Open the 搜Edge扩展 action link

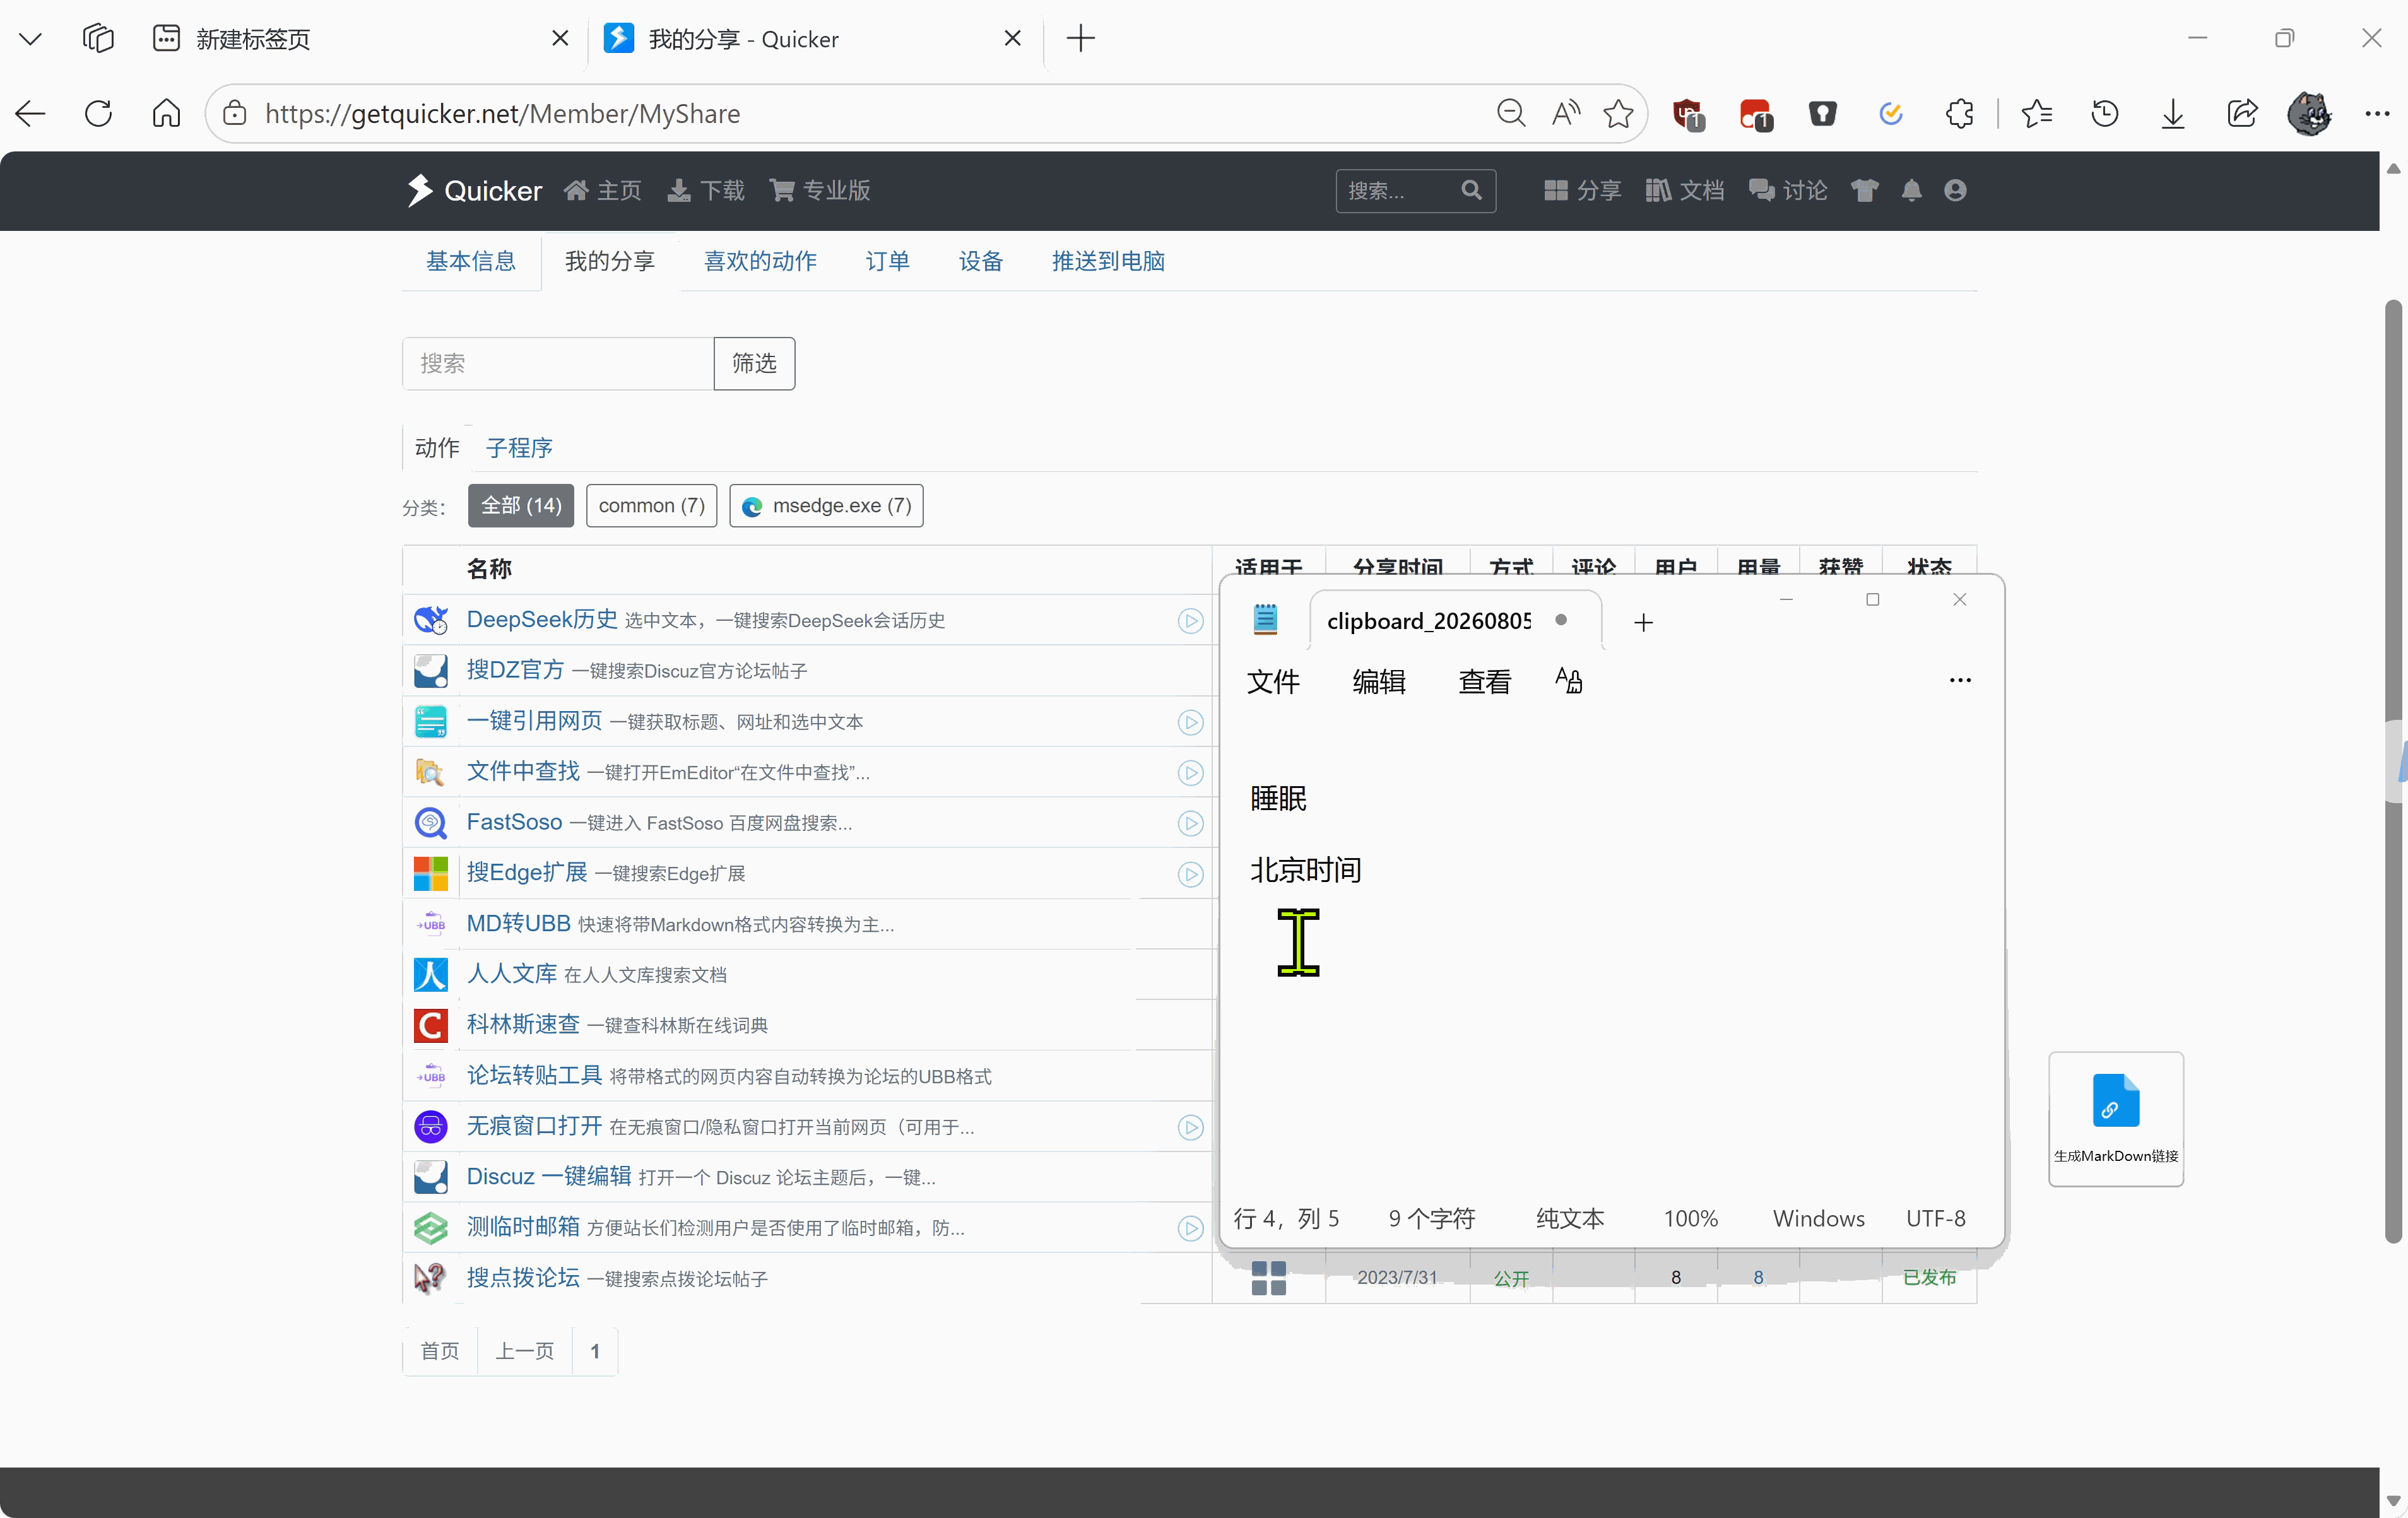(527, 872)
